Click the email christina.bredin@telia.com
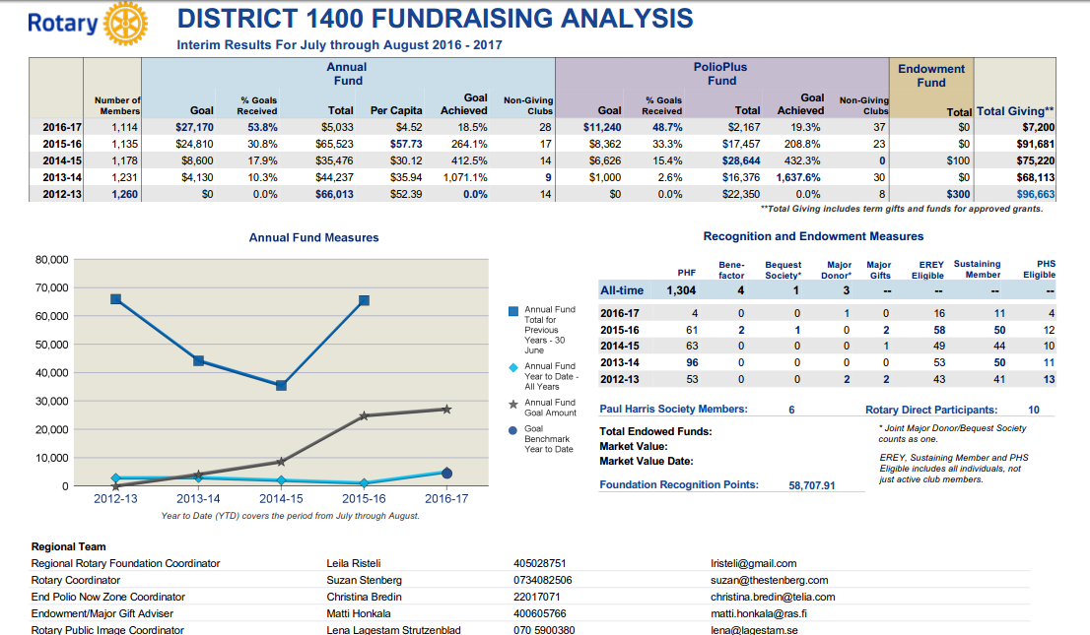 pos(773,597)
